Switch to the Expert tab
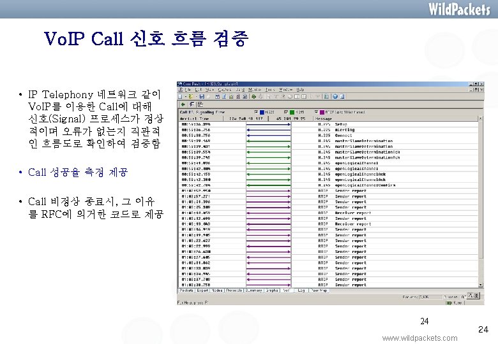This screenshot has height=344, width=498. 202,290
